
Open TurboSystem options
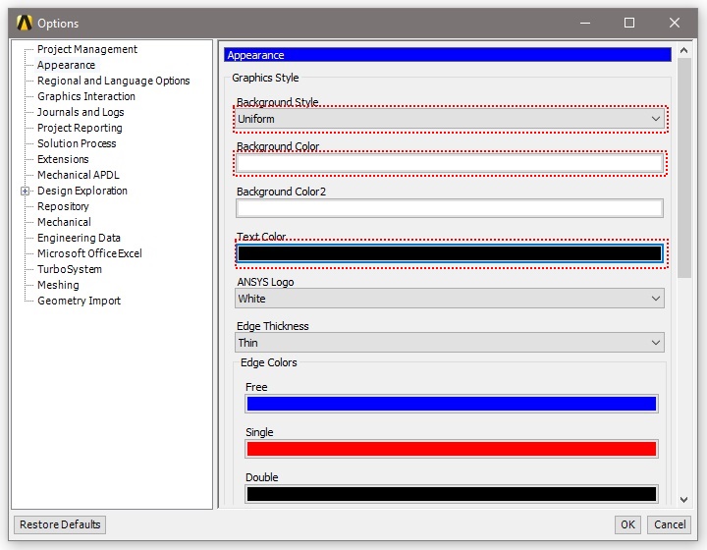(x=70, y=269)
